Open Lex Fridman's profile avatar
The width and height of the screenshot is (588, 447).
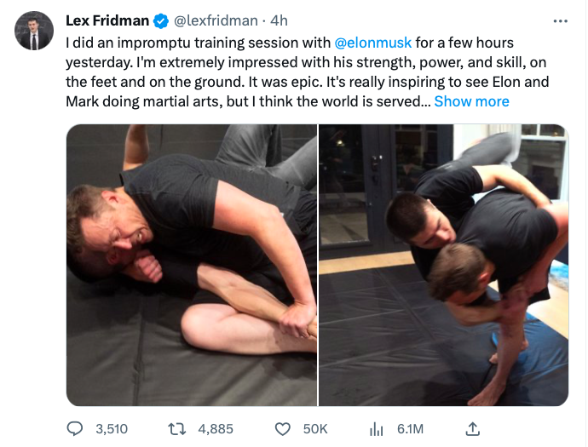[x=34, y=32]
